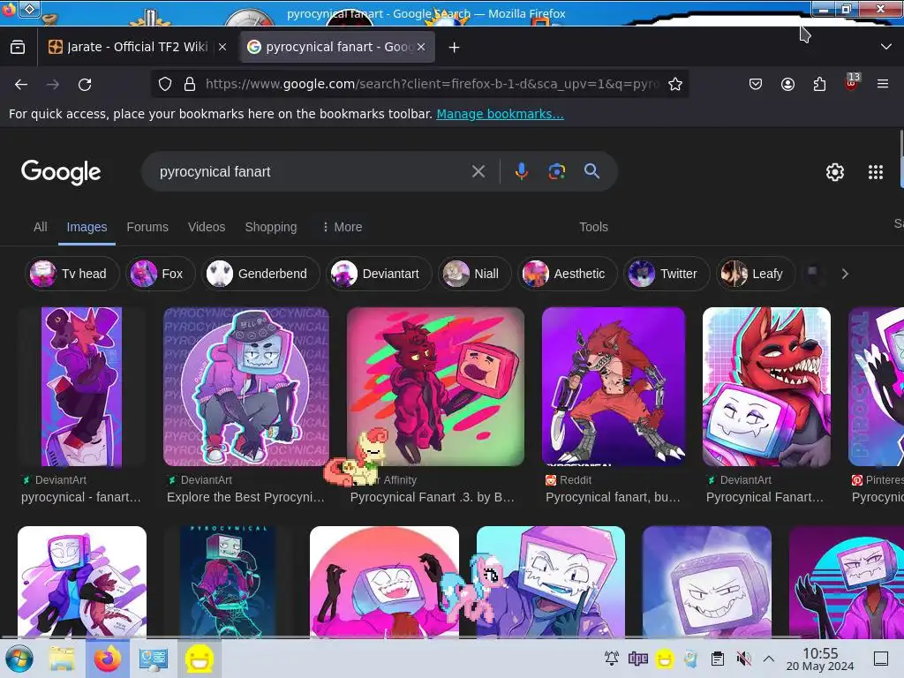The image size is (904, 678).
Task: Click the yellow smiley taskbar application
Action: click(200, 659)
